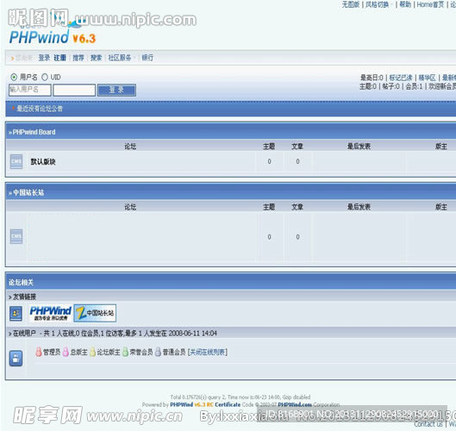Focus the 输入用户名 input field

coord(30,90)
